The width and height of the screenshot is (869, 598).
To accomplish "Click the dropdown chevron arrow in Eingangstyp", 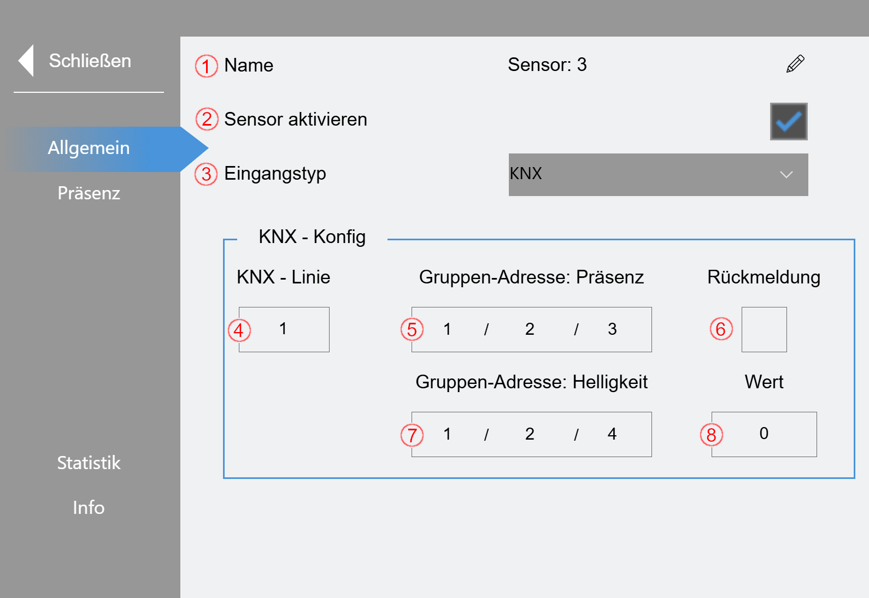I will click(786, 175).
